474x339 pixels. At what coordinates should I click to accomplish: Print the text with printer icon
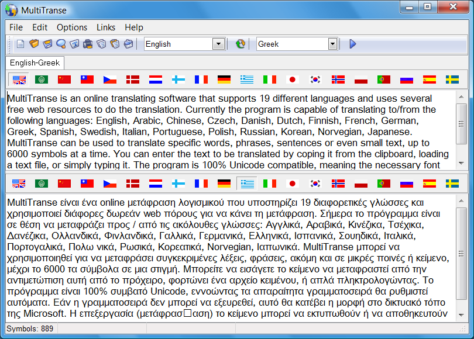(x=88, y=44)
